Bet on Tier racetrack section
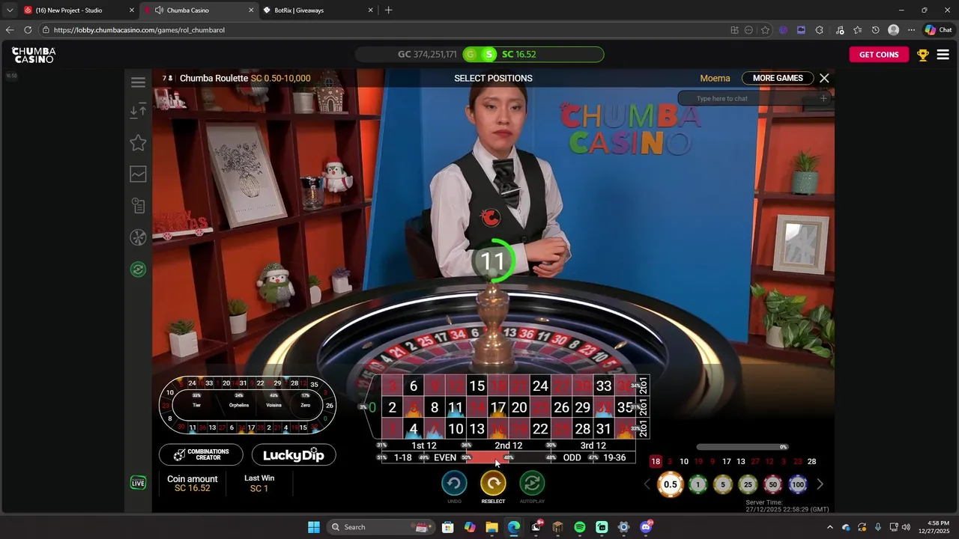This screenshot has height=539, width=959. [x=196, y=405]
